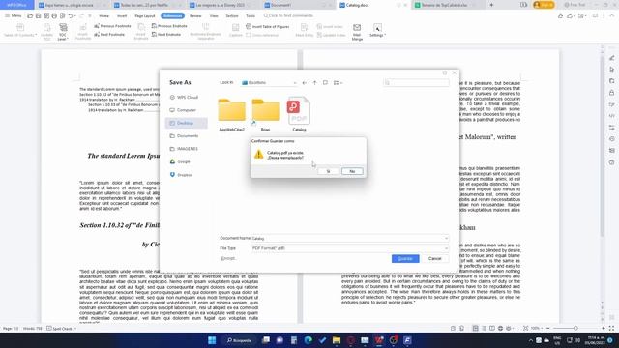619x348 pixels.
Task: Click the fullscreen icon in status bar
Action: click(x=611, y=329)
